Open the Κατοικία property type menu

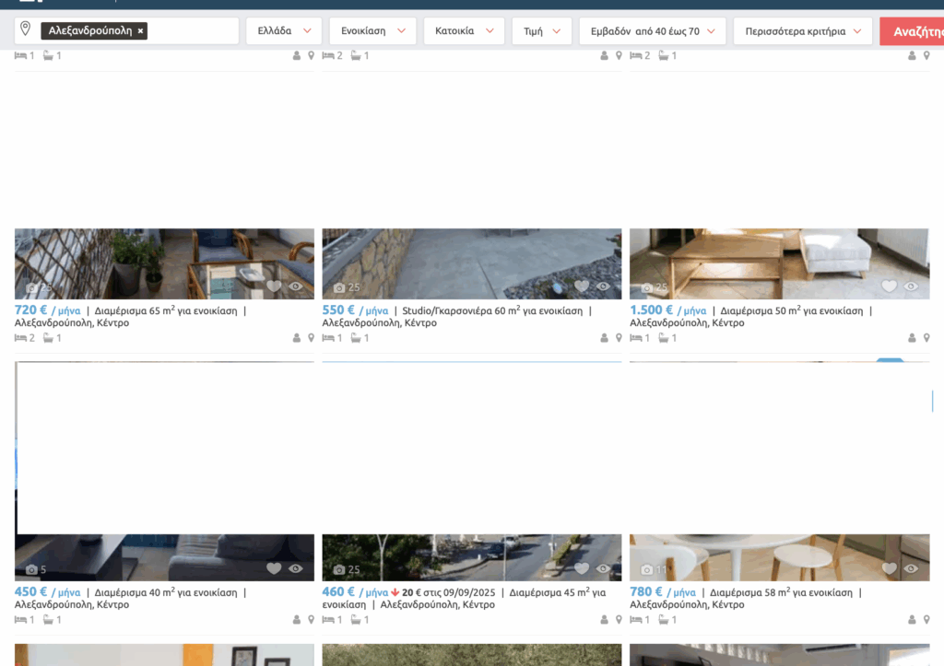point(464,31)
